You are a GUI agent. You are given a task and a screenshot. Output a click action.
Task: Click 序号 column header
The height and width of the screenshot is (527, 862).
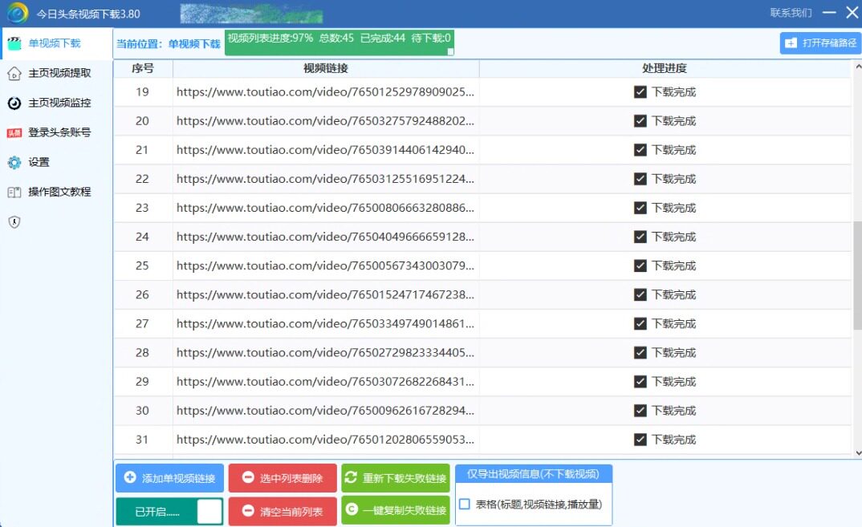coord(143,68)
